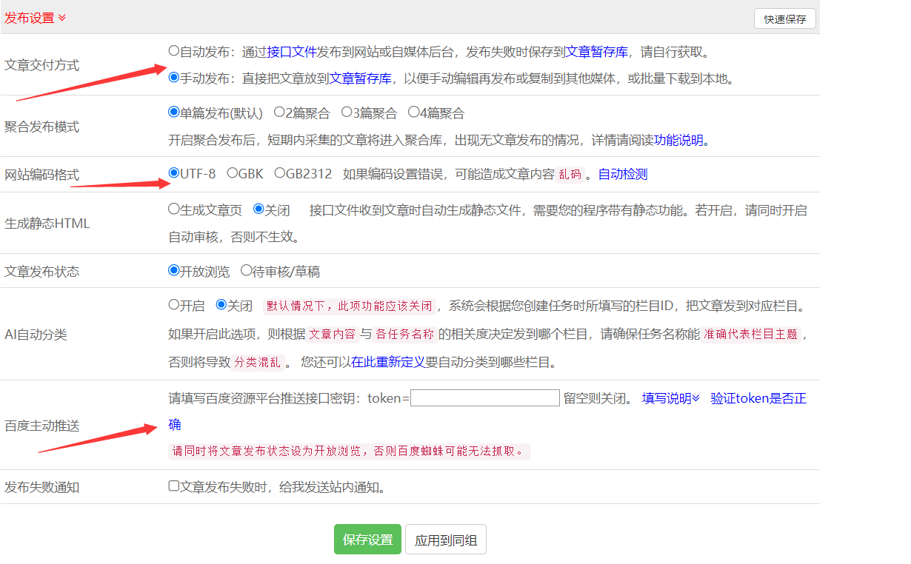The width and height of the screenshot is (911, 564).
Task: Choose 2篇聚合 publish mode
Action: click(x=279, y=113)
